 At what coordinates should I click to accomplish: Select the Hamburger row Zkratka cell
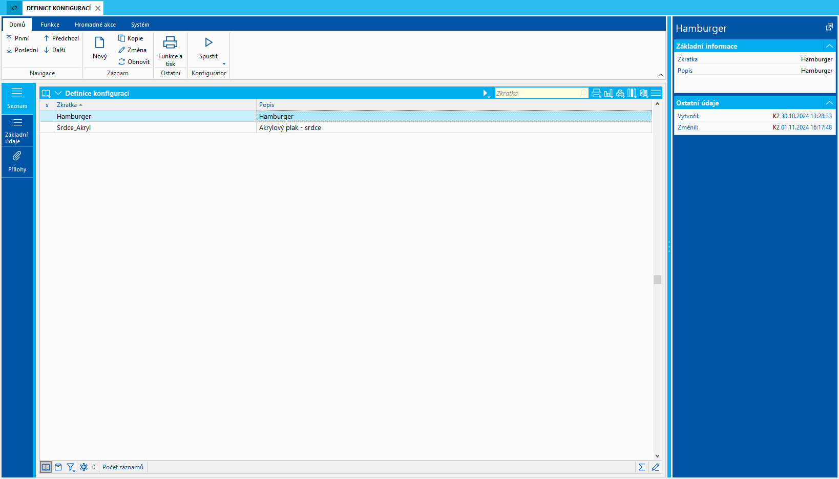155,116
